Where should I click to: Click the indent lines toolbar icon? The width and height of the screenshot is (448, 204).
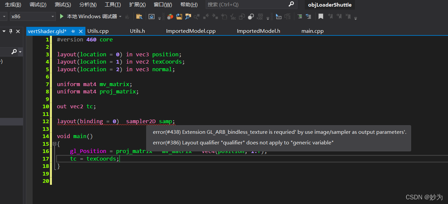(300, 16)
